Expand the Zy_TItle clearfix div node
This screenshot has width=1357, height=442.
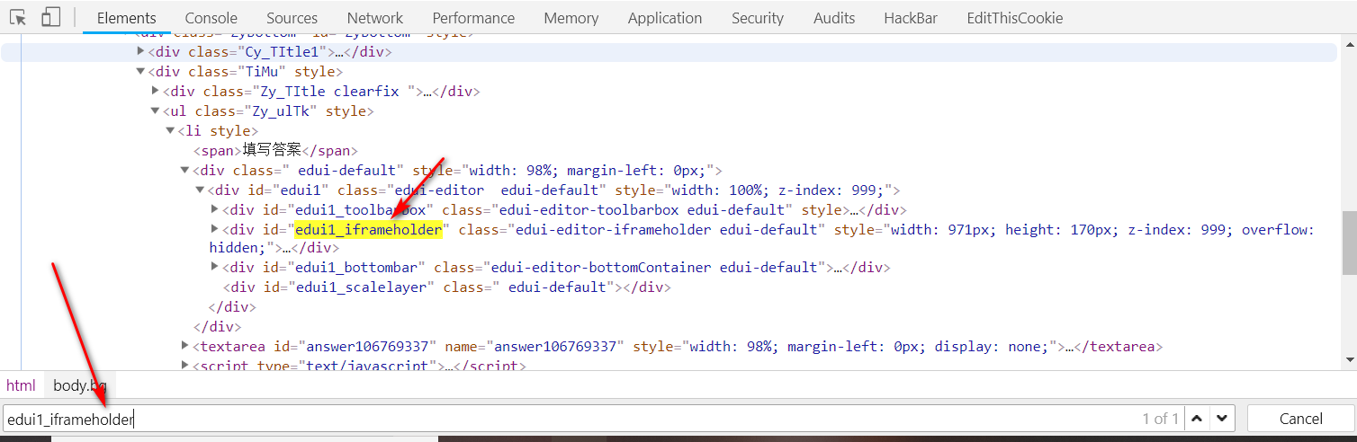[x=156, y=91]
